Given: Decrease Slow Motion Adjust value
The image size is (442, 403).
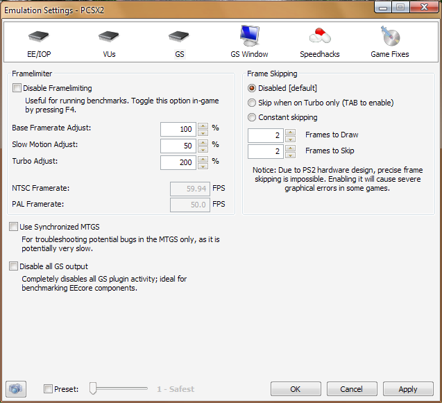Looking at the screenshot, I should (x=203, y=149).
